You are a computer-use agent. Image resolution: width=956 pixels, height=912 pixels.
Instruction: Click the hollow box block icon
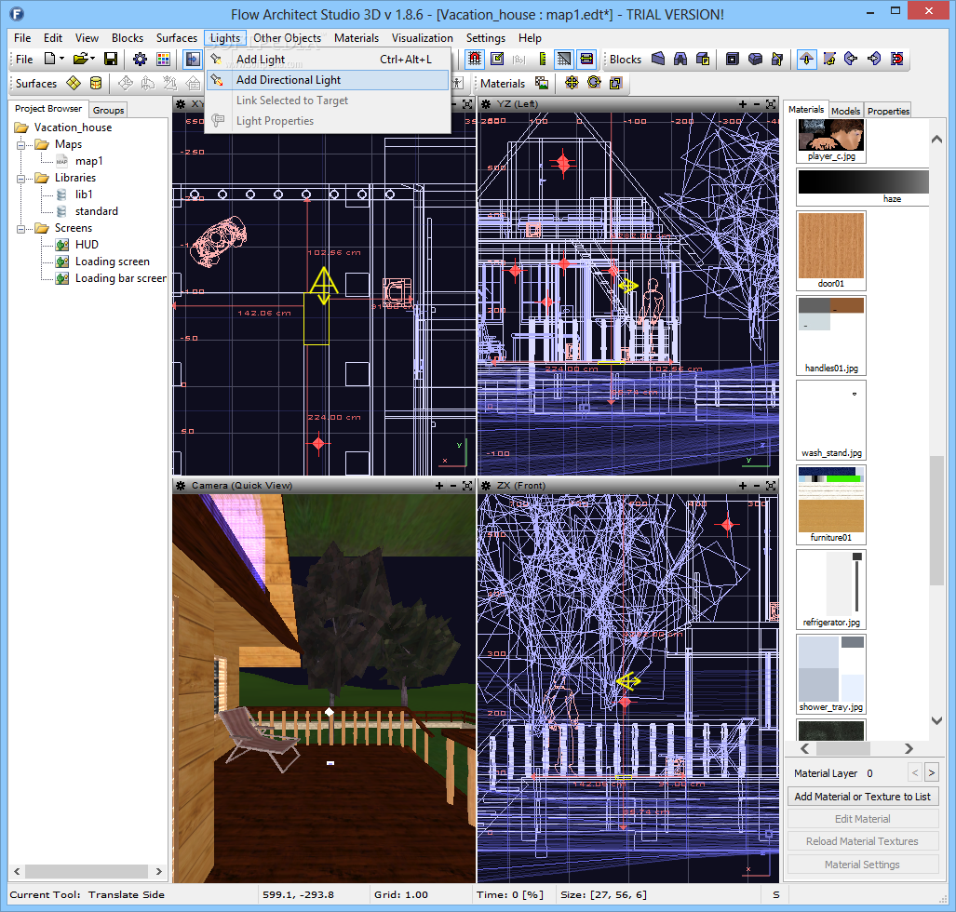[x=733, y=60]
